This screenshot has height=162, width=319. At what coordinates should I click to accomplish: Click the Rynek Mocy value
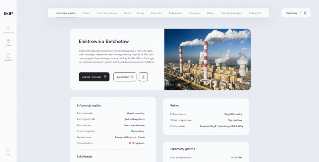138,131
